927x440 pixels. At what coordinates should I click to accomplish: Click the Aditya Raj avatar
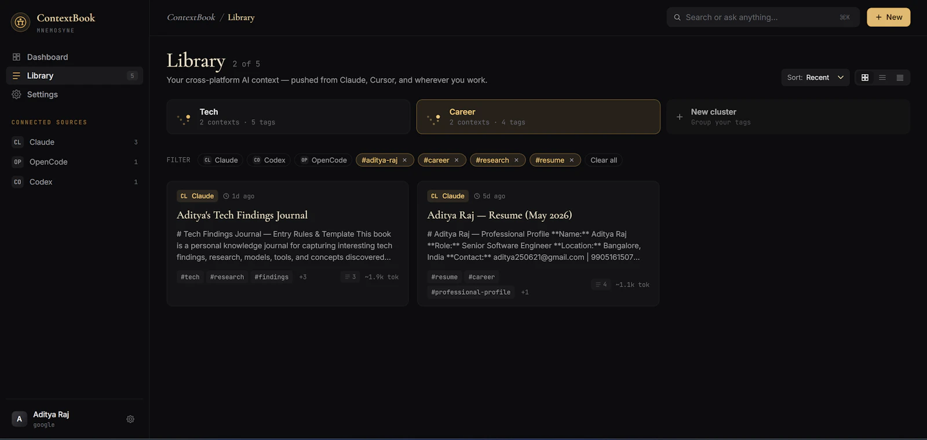(19, 419)
